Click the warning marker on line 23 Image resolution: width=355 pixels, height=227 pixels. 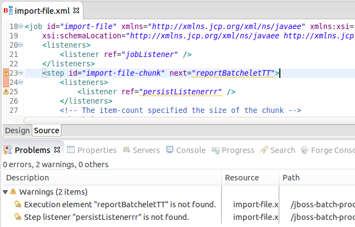[x=6, y=73]
